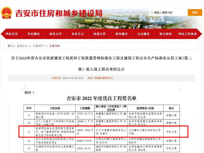Open the 机关建设 section

(x=165, y=34)
